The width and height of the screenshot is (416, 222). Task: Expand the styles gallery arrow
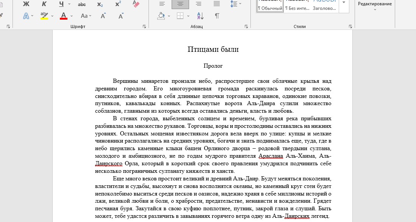pos(344,3)
